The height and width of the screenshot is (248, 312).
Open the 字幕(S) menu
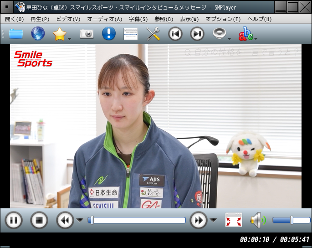click(x=138, y=19)
